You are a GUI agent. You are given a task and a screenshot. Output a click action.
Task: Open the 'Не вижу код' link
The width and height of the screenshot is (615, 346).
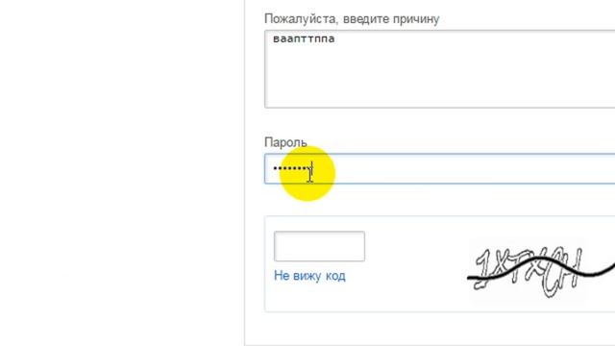(309, 276)
